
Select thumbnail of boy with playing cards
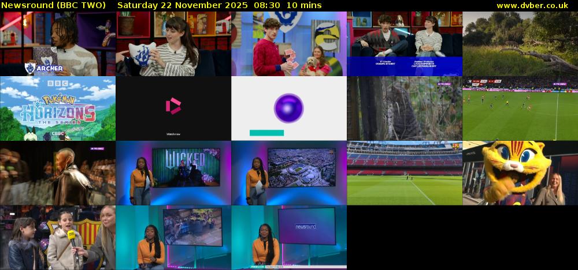click(x=289, y=43)
